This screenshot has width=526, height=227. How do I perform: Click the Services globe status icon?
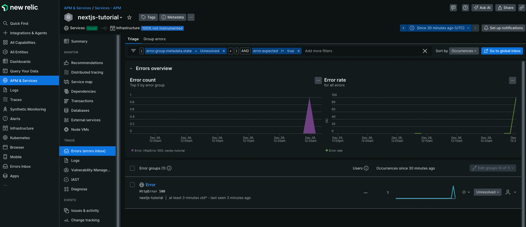pos(66,28)
